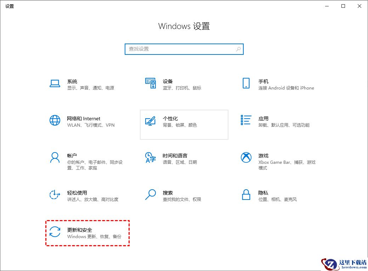The height and width of the screenshot is (271, 368).
Task: Click the 手机 phone icon
Action: [246, 83]
